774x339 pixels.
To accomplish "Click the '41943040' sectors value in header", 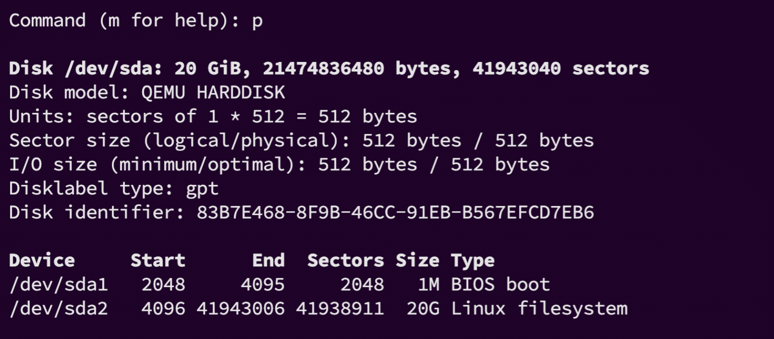I will tap(516, 69).
